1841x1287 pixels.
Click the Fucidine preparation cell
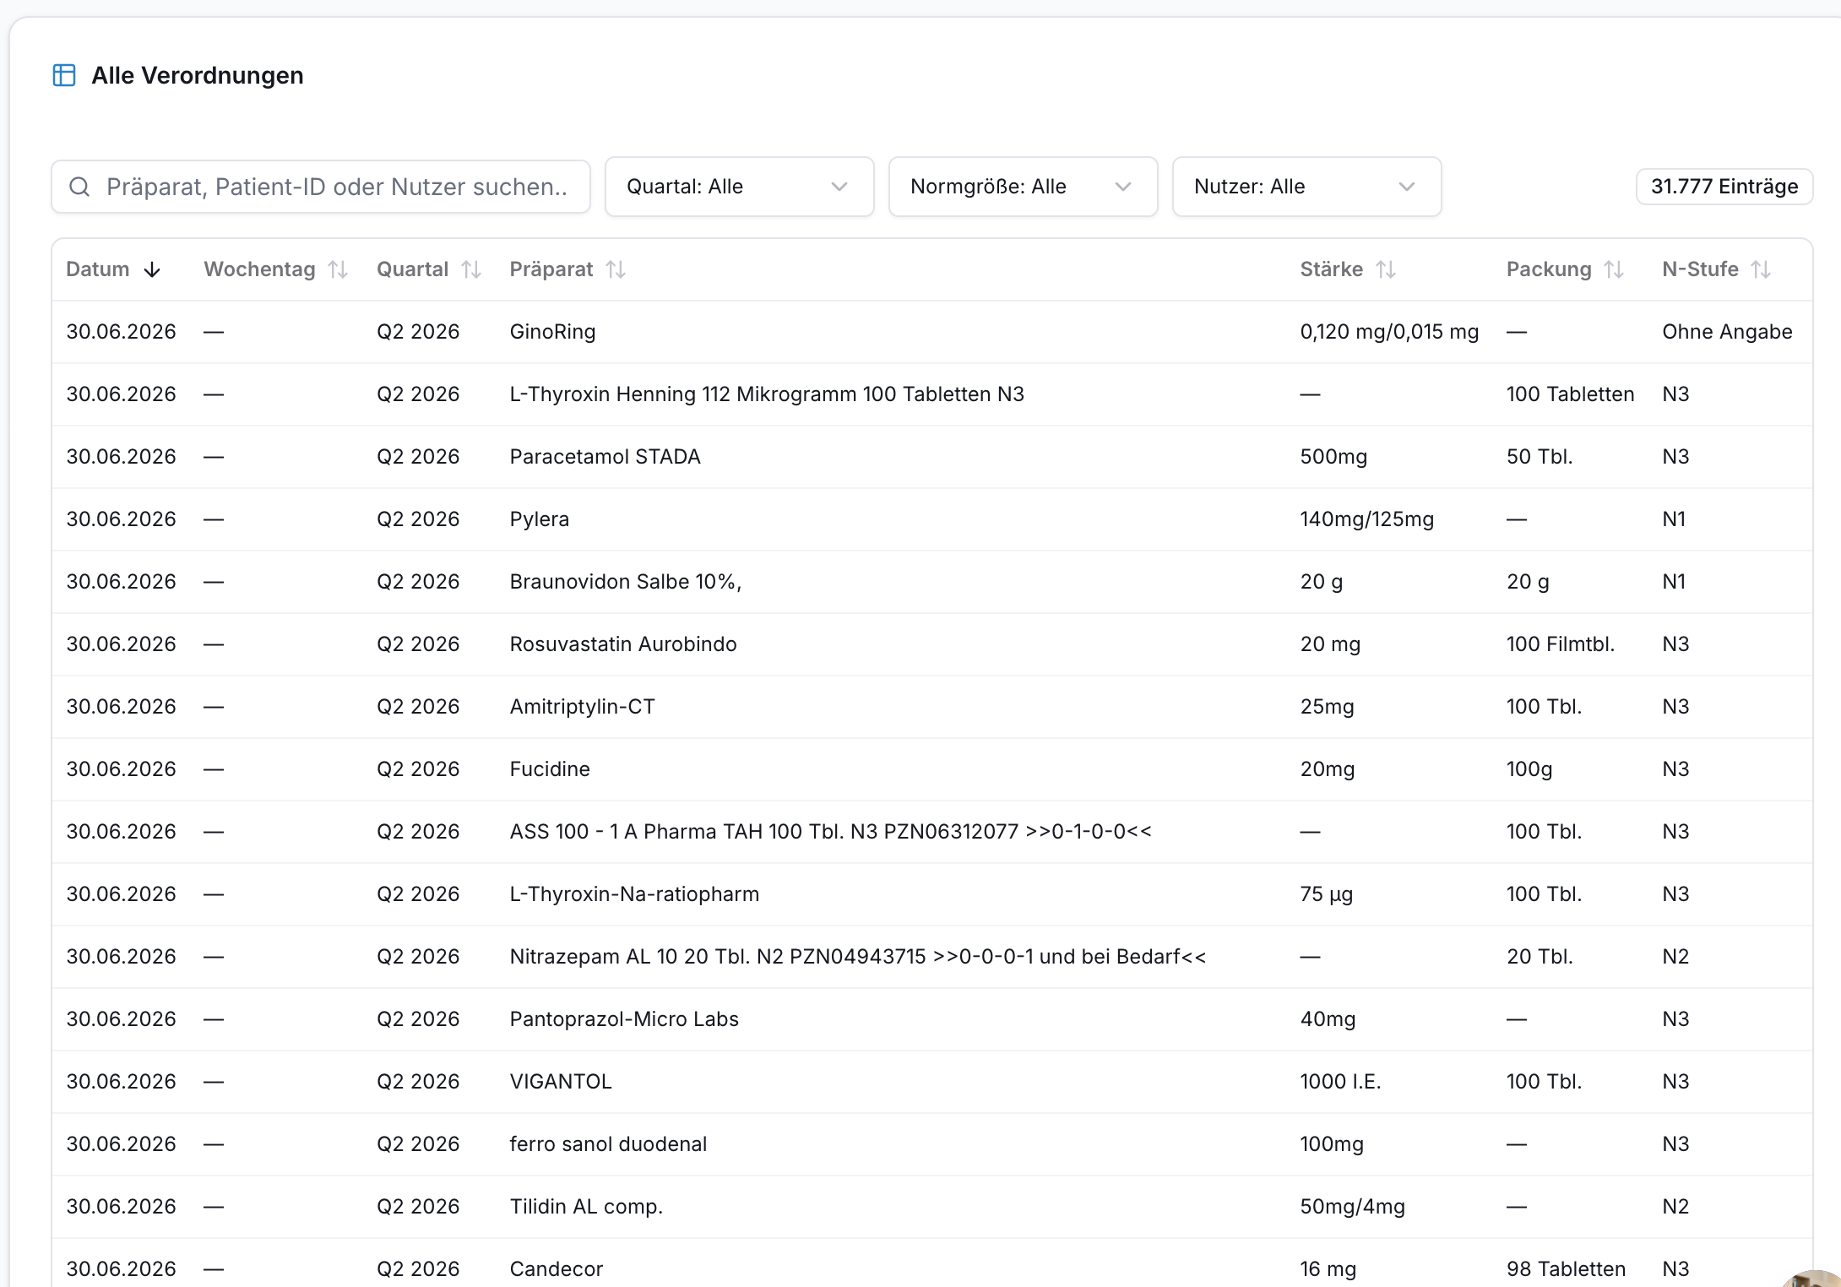point(550,769)
